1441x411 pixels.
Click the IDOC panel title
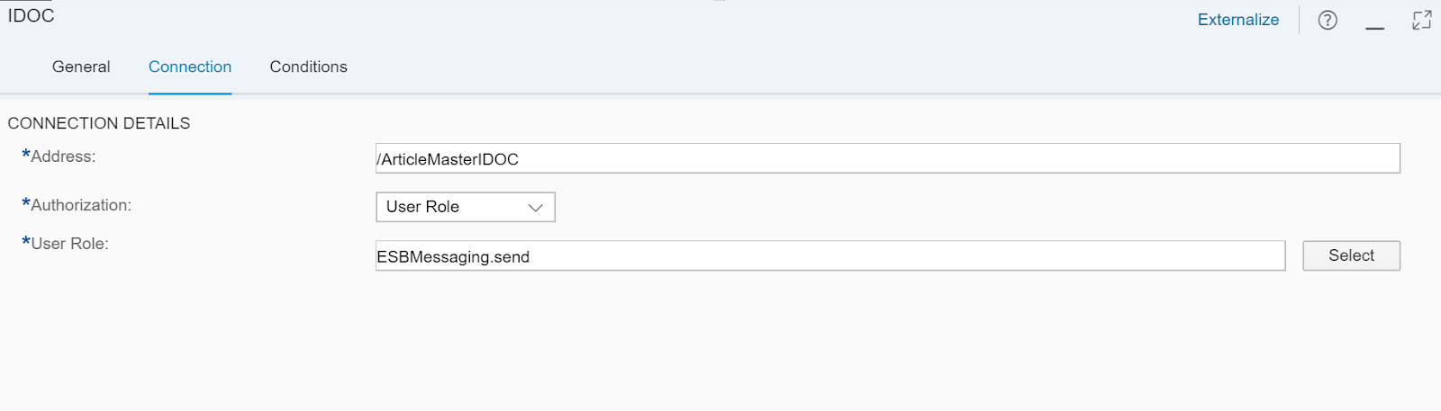(x=32, y=15)
